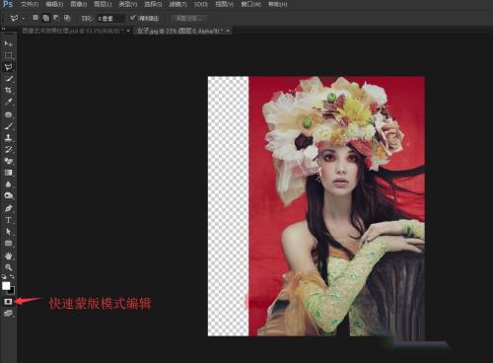Select the Brush tool
Image resolution: width=493 pixels, height=363 pixels.
8,126
